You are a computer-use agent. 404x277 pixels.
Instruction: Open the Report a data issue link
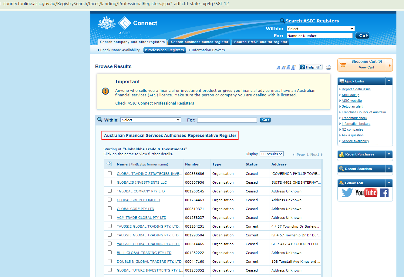356,89
